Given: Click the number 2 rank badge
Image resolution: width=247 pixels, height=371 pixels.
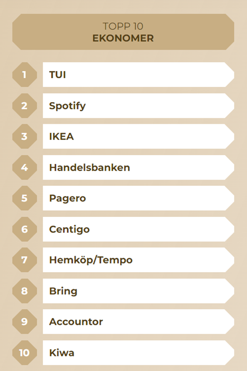Looking at the screenshot, I should pyautogui.click(x=25, y=105).
